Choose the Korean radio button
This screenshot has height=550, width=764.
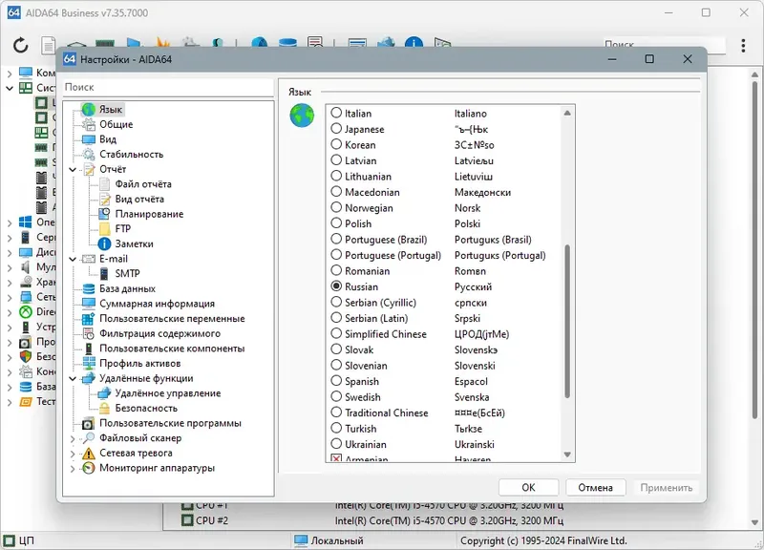[x=336, y=145]
